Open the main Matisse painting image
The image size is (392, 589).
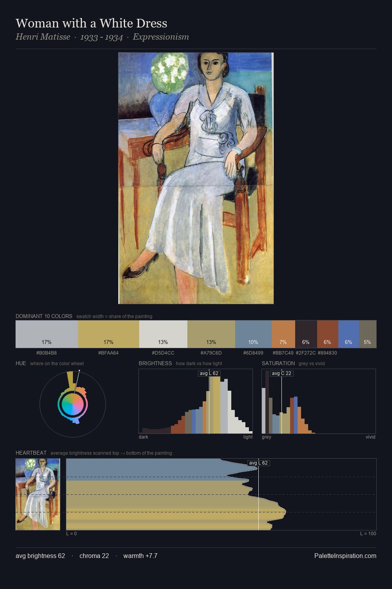coord(196,178)
